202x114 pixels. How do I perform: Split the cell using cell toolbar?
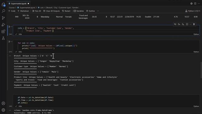pos(187,24)
